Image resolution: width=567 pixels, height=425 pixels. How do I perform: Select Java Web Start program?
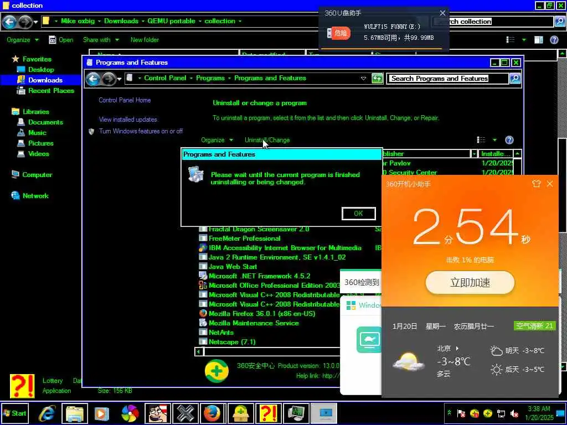coord(233,267)
